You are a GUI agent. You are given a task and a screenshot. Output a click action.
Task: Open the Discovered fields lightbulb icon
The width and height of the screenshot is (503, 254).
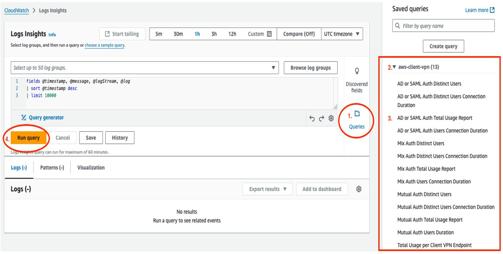357,71
